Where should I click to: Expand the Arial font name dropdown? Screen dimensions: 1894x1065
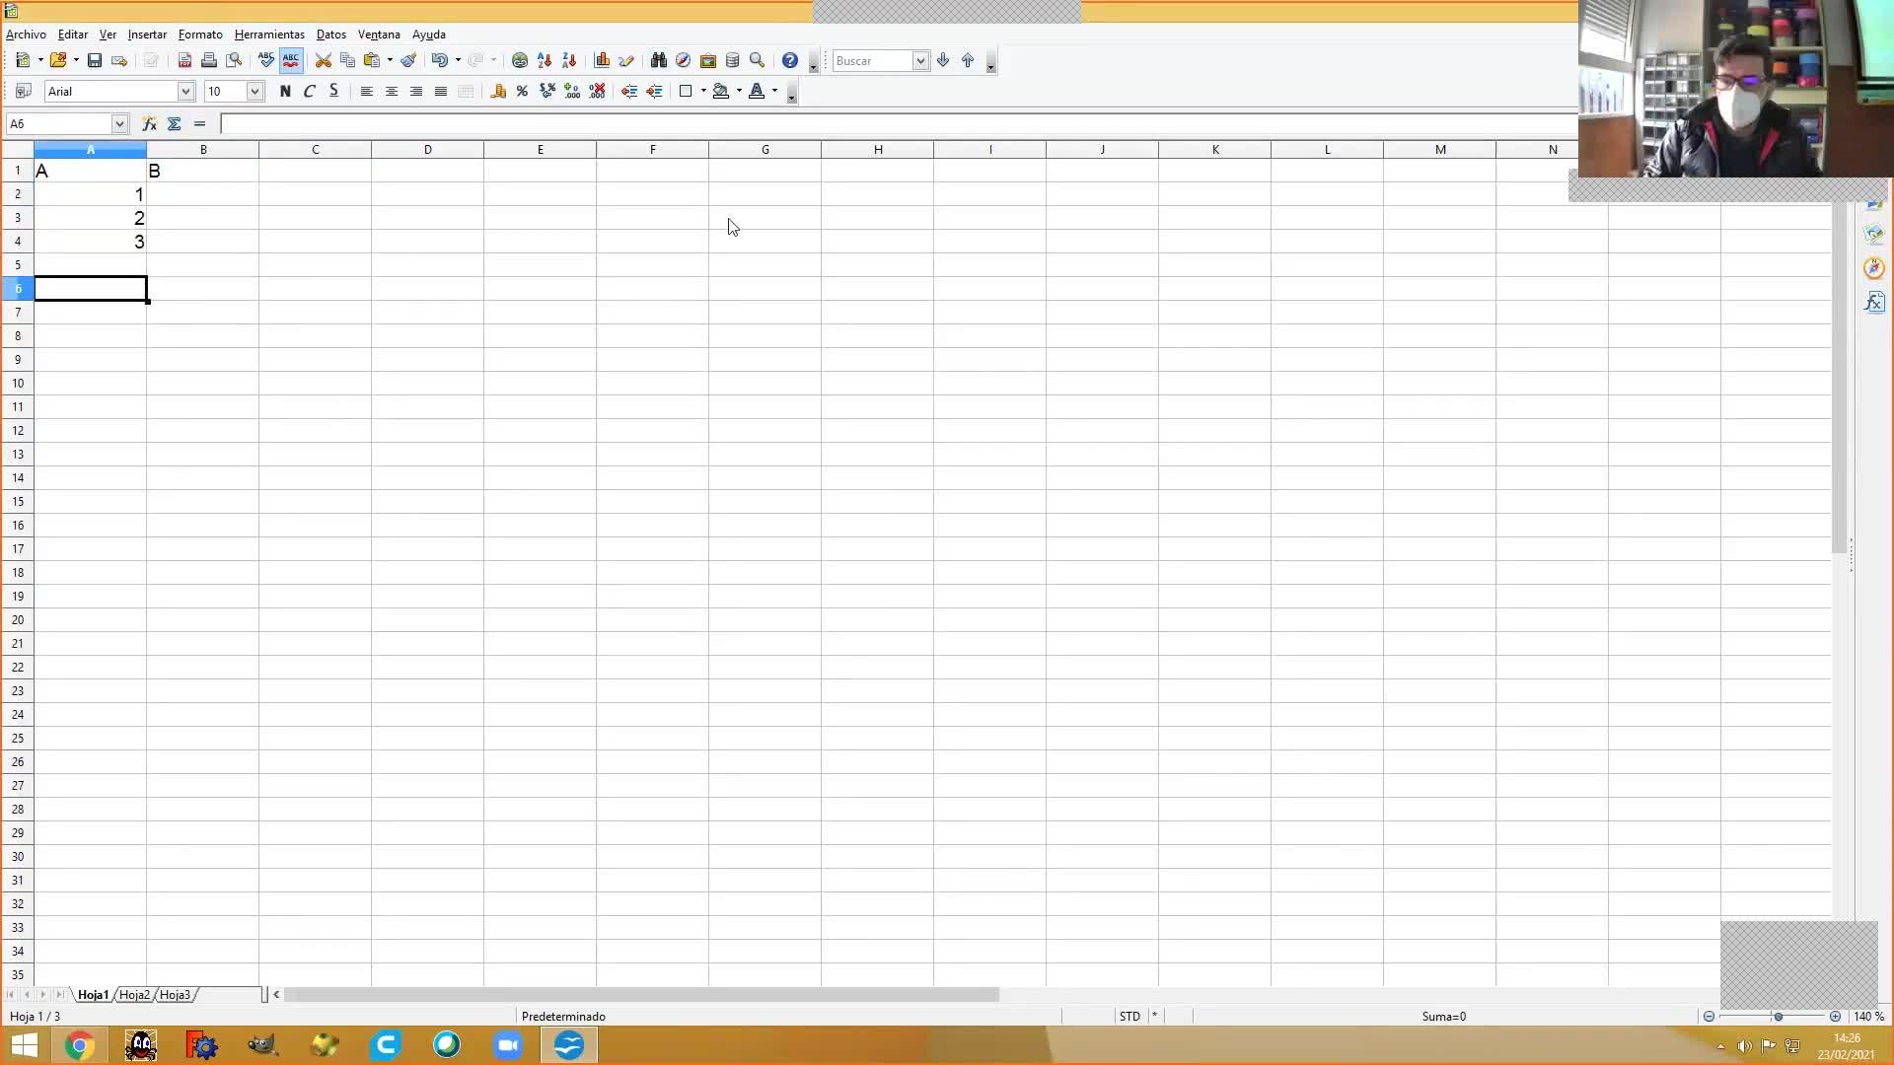coord(184,91)
